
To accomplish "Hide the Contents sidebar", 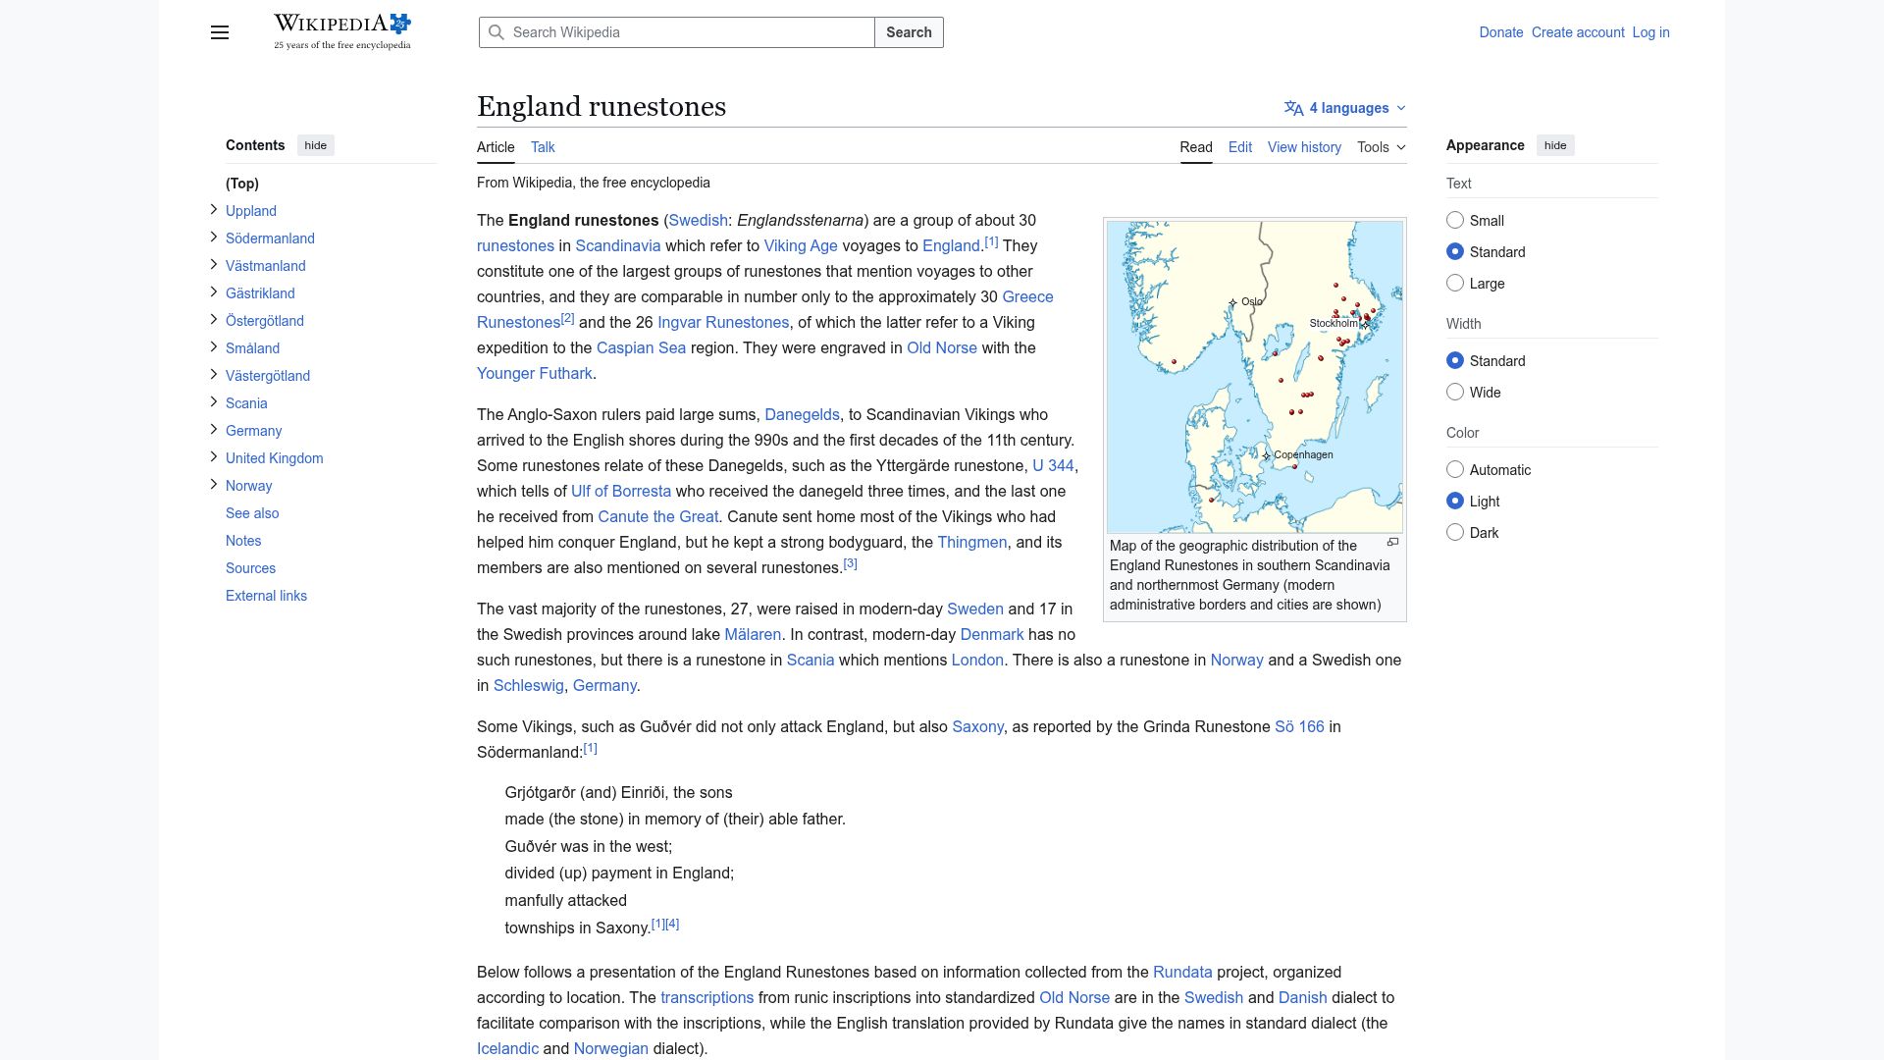I will coord(315,145).
